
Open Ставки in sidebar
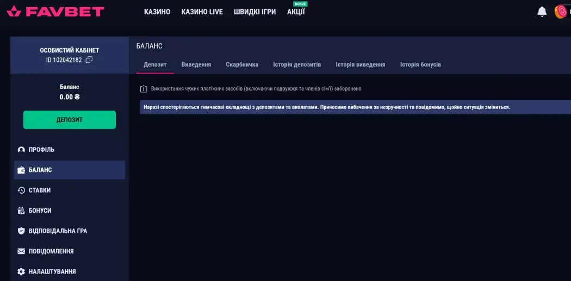pos(70,190)
